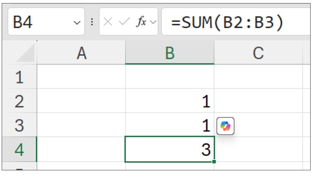This screenshot has width=313, height=181.
Task: Click the Copilot icon beside cell B3
Action: [225, 126]
